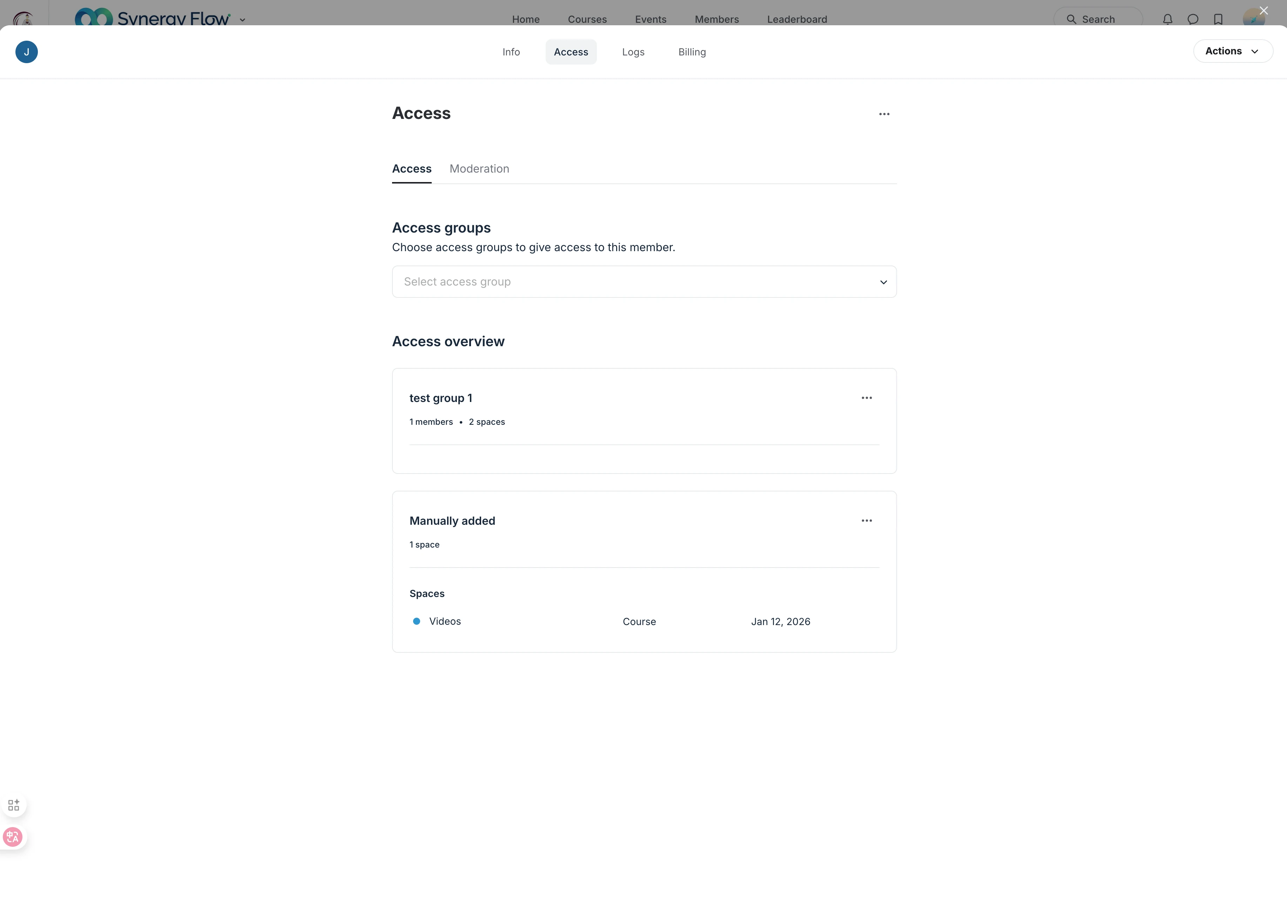Open the notifications bell icon
The image size is (1287, 912).
click(x=1167, y=19)
